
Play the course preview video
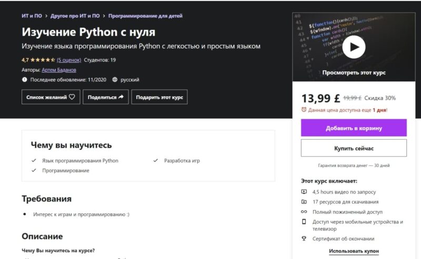coord(354,48)
